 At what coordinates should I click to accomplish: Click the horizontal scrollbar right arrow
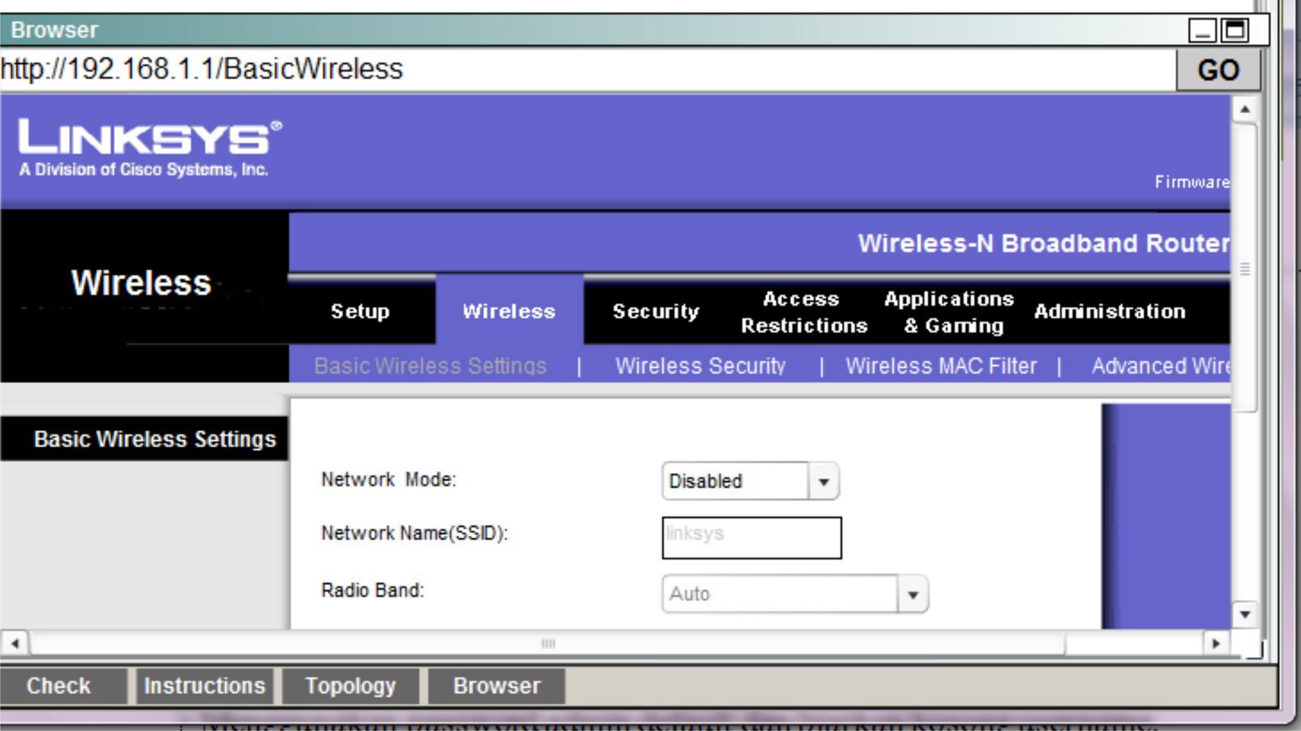[x=1216, y=643]
